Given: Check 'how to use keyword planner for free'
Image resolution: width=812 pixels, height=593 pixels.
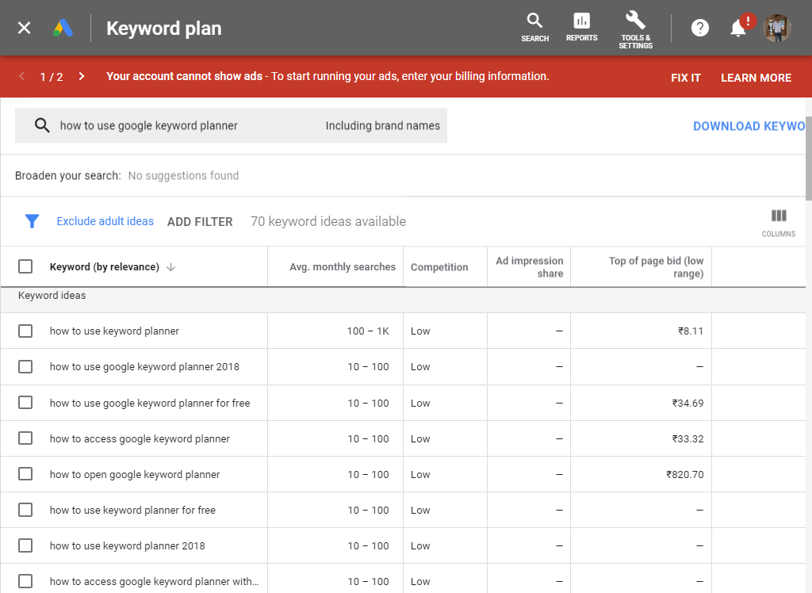Looking at the screenshot, I should click(25, 510).
